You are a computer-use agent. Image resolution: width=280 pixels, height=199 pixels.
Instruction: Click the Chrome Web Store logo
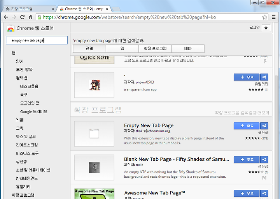click(x=10, y=28)
